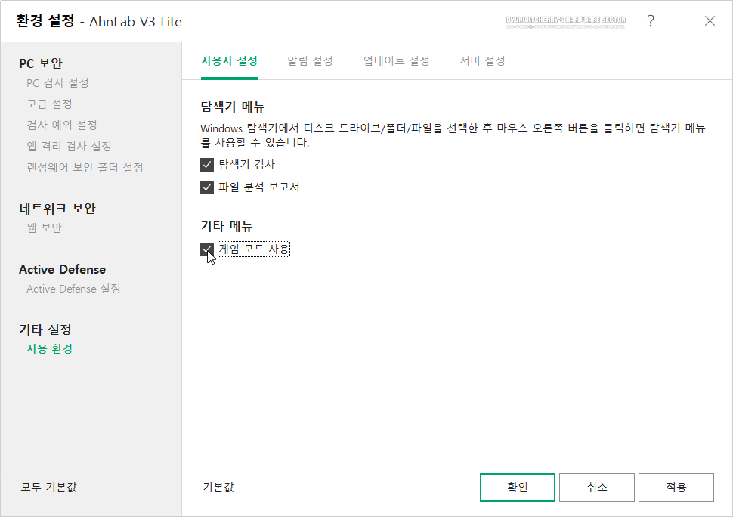
Task: Select PC 검사 설정 in the sidebar
Action: [57, 83]
